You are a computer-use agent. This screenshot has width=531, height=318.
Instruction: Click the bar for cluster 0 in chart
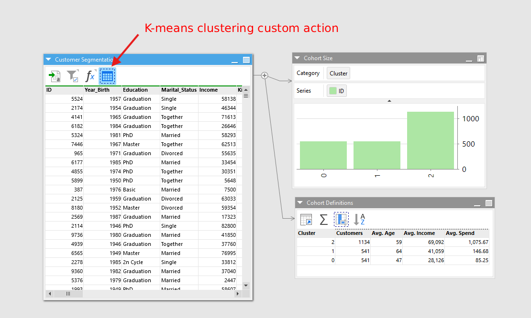(323, 155)
